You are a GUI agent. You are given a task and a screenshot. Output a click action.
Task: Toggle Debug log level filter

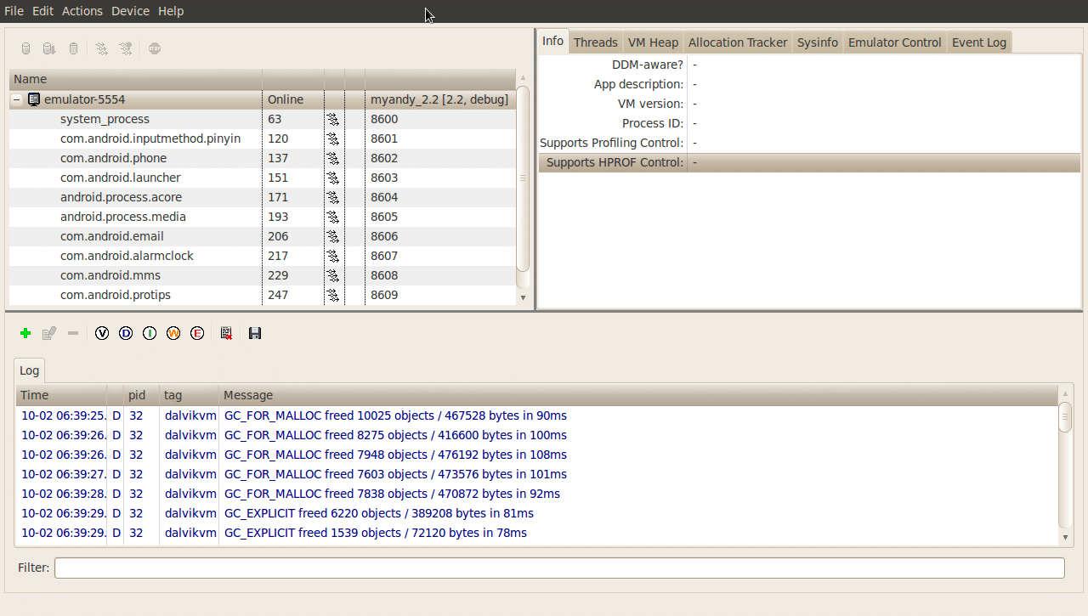pyautogui.click(x=126, y=334)
